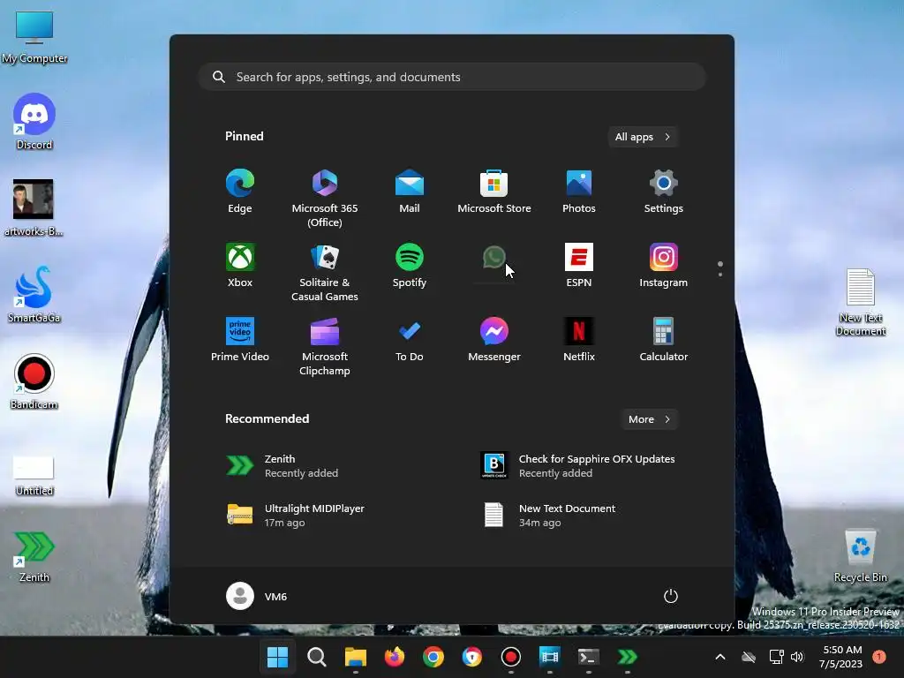Open the ESPN app

579,266
